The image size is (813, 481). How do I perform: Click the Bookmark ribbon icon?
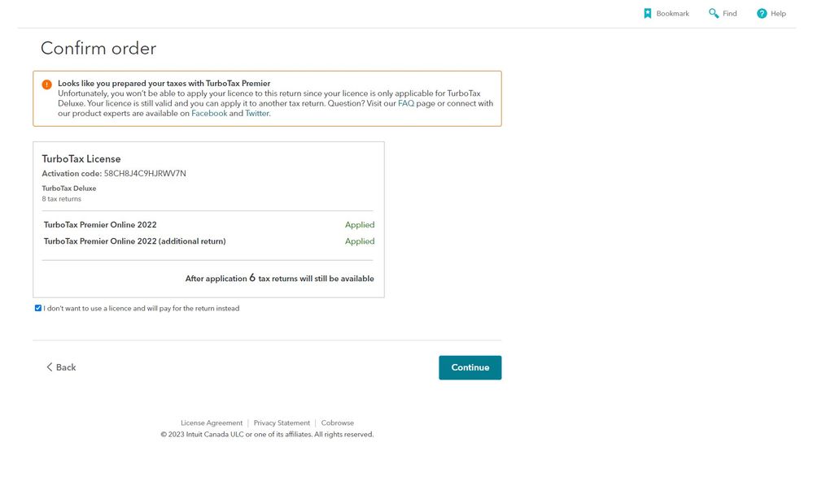(x=647, y=14)
